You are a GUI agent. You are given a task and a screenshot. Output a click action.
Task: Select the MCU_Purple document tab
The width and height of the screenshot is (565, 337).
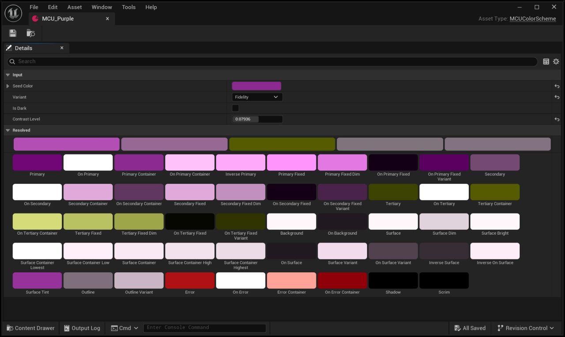[x=72, y=19]
